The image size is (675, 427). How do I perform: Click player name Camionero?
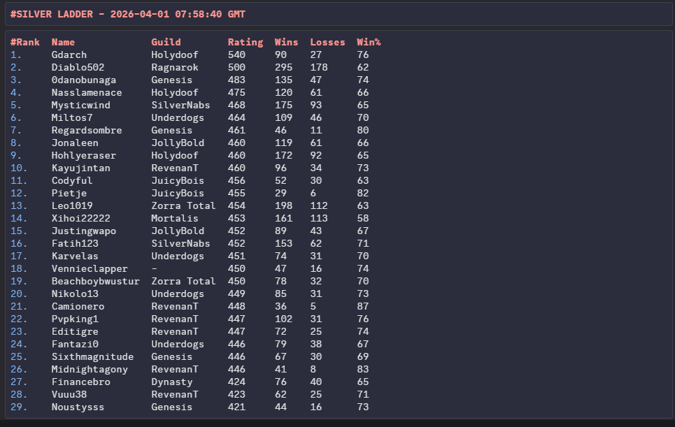pos(78,306)
